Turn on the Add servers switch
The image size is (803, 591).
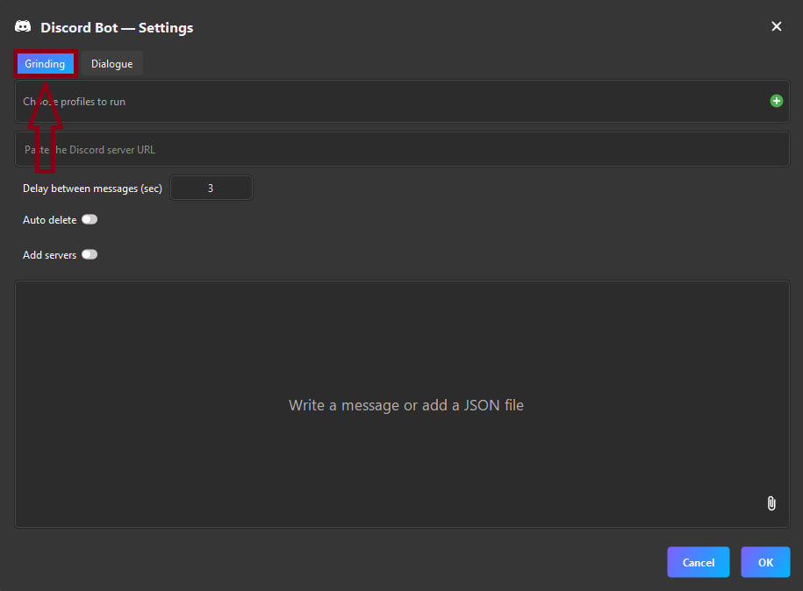pyautogui.click(x=89, y=254)
